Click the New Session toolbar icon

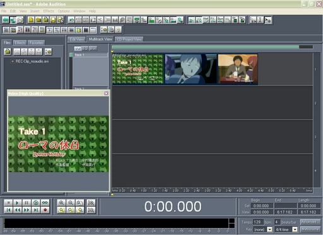31,20
